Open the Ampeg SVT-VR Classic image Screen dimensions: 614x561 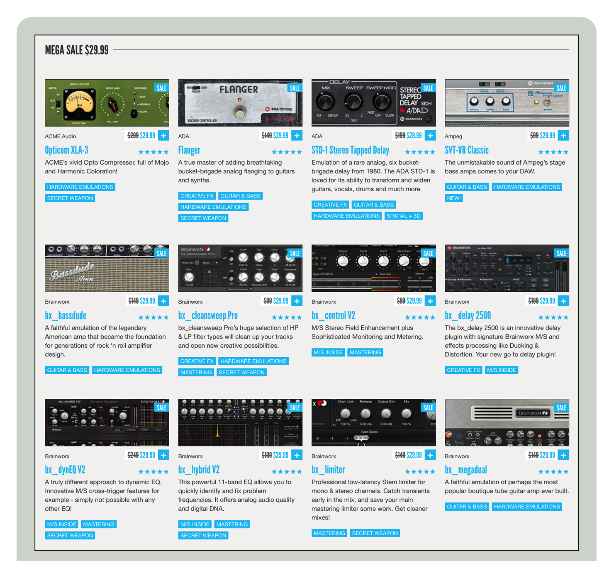tap(507, 103)
